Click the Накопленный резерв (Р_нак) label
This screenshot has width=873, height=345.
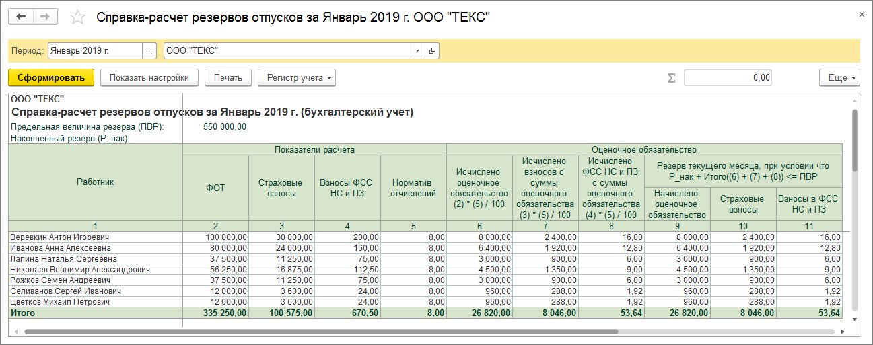(70, 139)
